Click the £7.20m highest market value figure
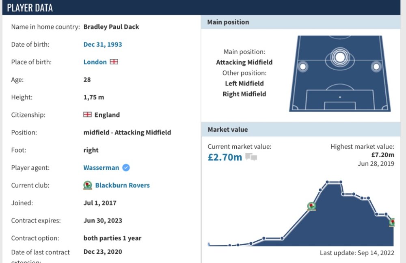 (x=383, y=155)
